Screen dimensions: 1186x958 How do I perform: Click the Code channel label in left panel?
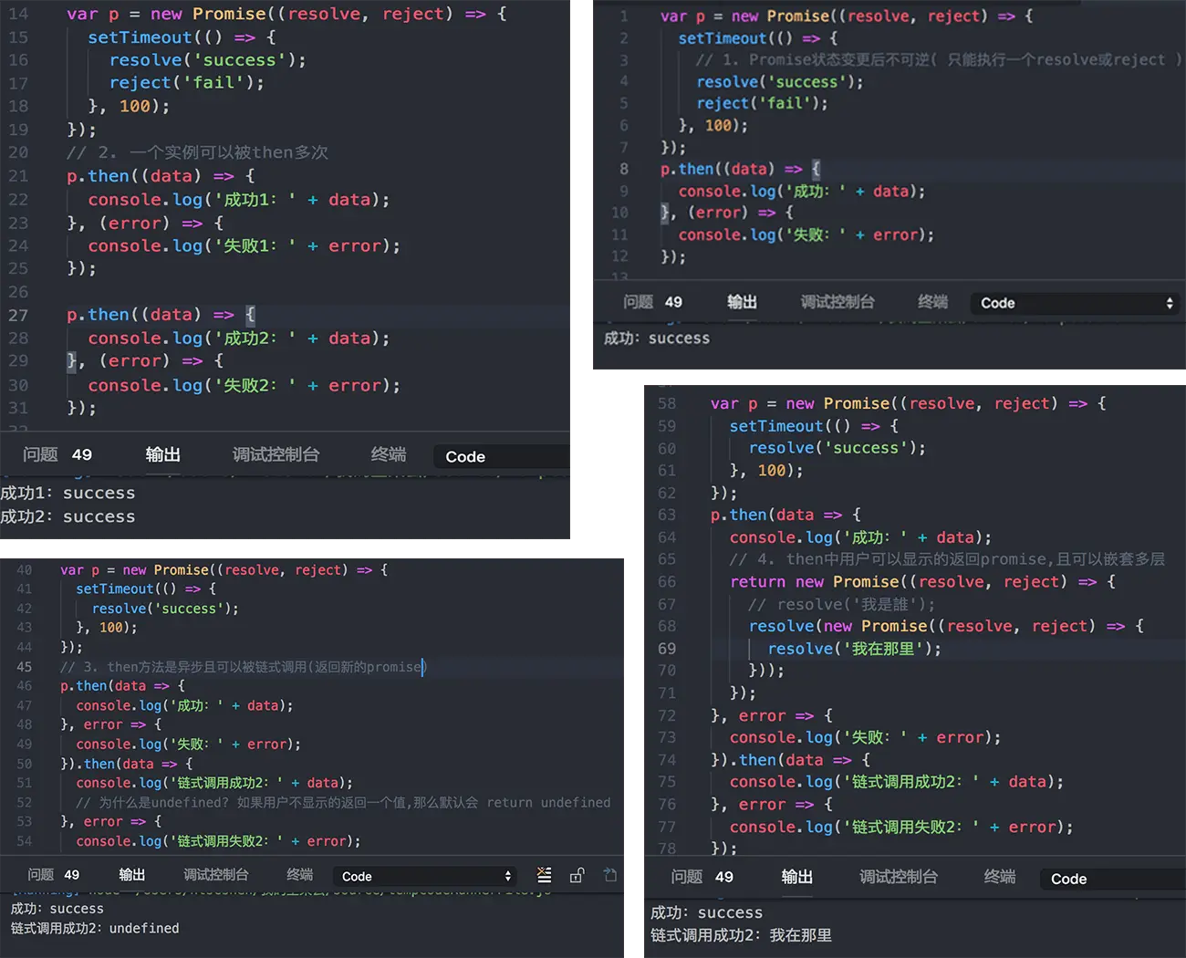tap(465, 456)
